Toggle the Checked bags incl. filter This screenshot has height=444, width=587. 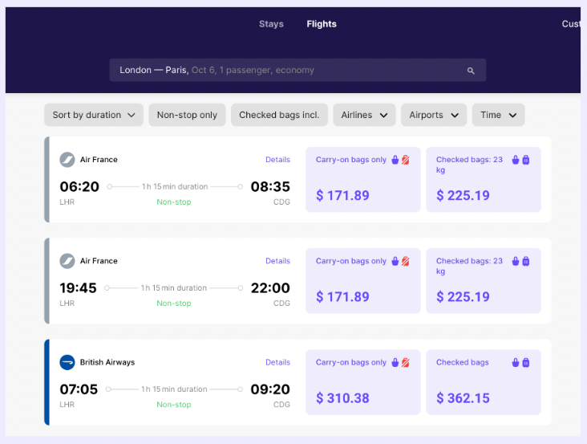tap(279, 115)
